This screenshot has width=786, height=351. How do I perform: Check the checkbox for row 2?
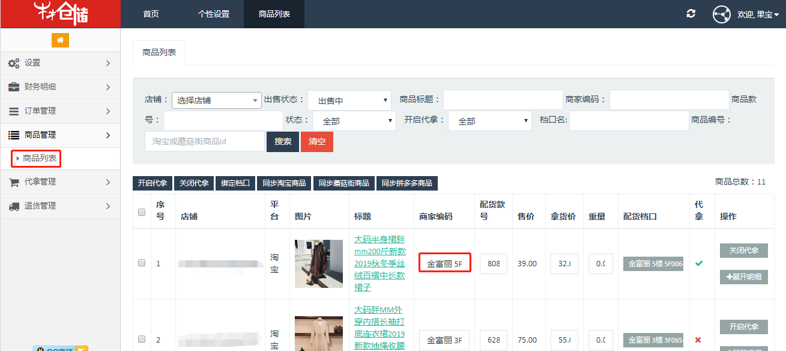tap(142, 339)
